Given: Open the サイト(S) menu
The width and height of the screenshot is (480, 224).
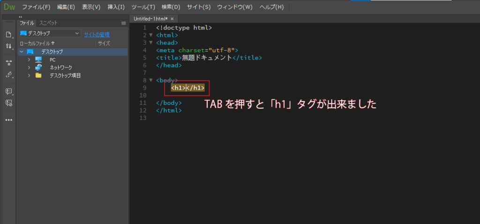Looking at the screenshot, I should click(x=199, y=7).
